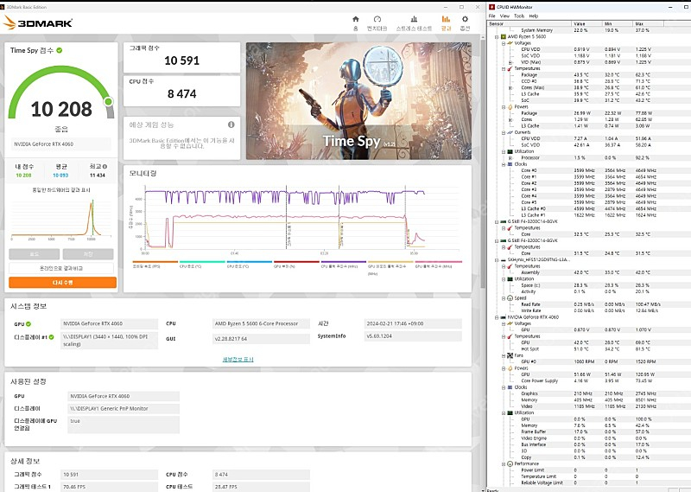Toggle pink GPU clock frequency legend item
Screen dimensions: 691x492
point(438,265)
